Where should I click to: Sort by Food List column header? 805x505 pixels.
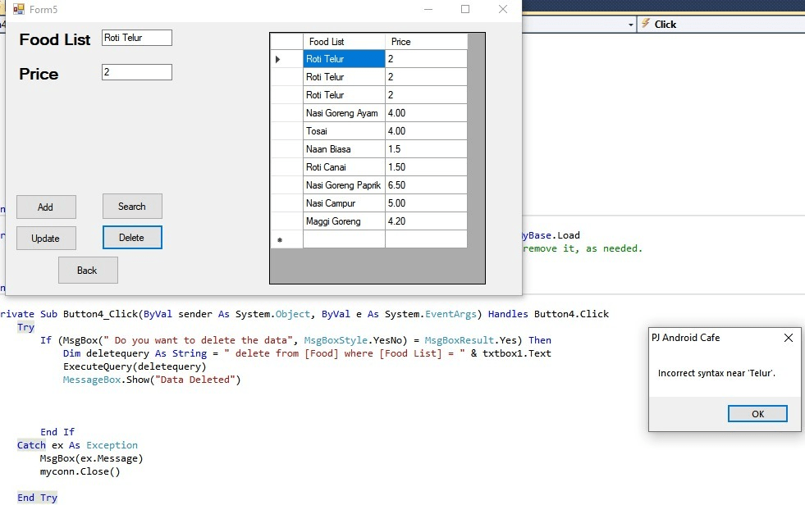point(344,42)
